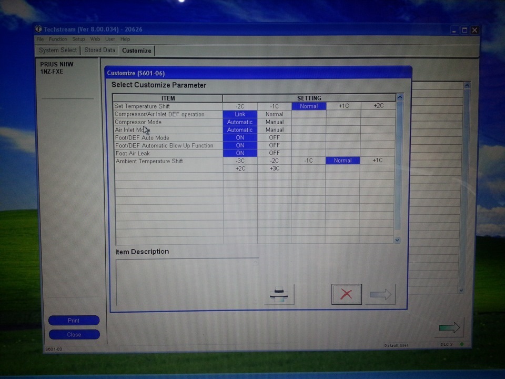Minimize the Techstream window
Image resolution: width=505 pixels, height=379 pixels.
pyautogui.click(x=454, y=31)
